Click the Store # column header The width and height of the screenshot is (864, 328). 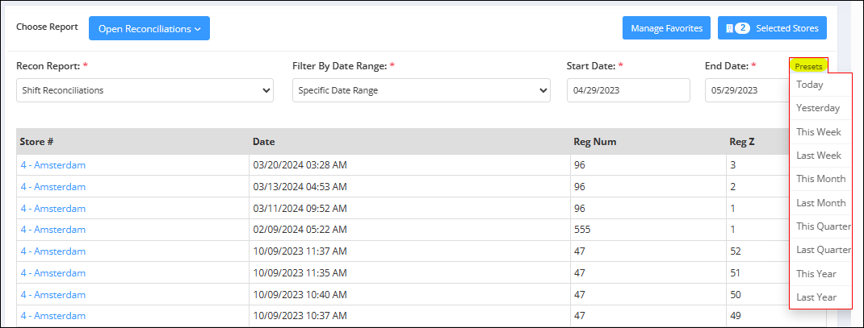tap(36, 142)
